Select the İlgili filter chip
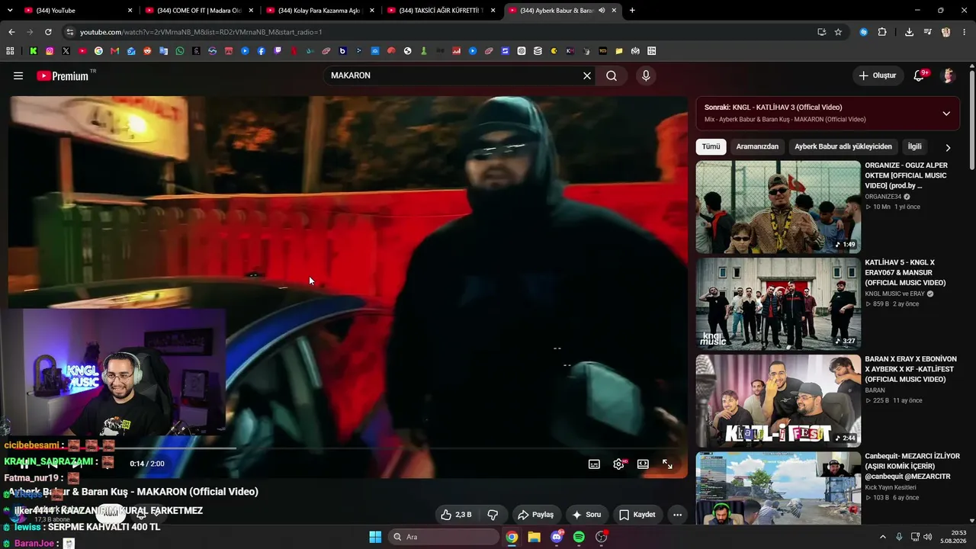Viewport: 976px width, 549px height. tap(914, 146)
